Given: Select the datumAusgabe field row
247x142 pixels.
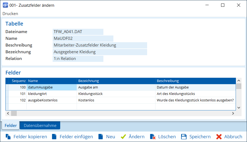Looking at the screenshot, I should [52, 87].
